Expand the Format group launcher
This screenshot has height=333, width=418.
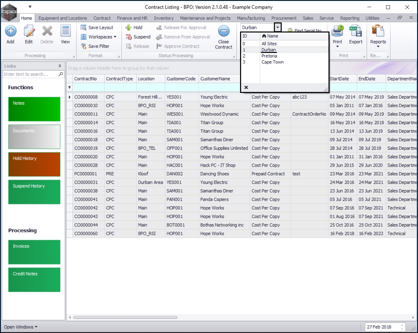tap(119, 57)
